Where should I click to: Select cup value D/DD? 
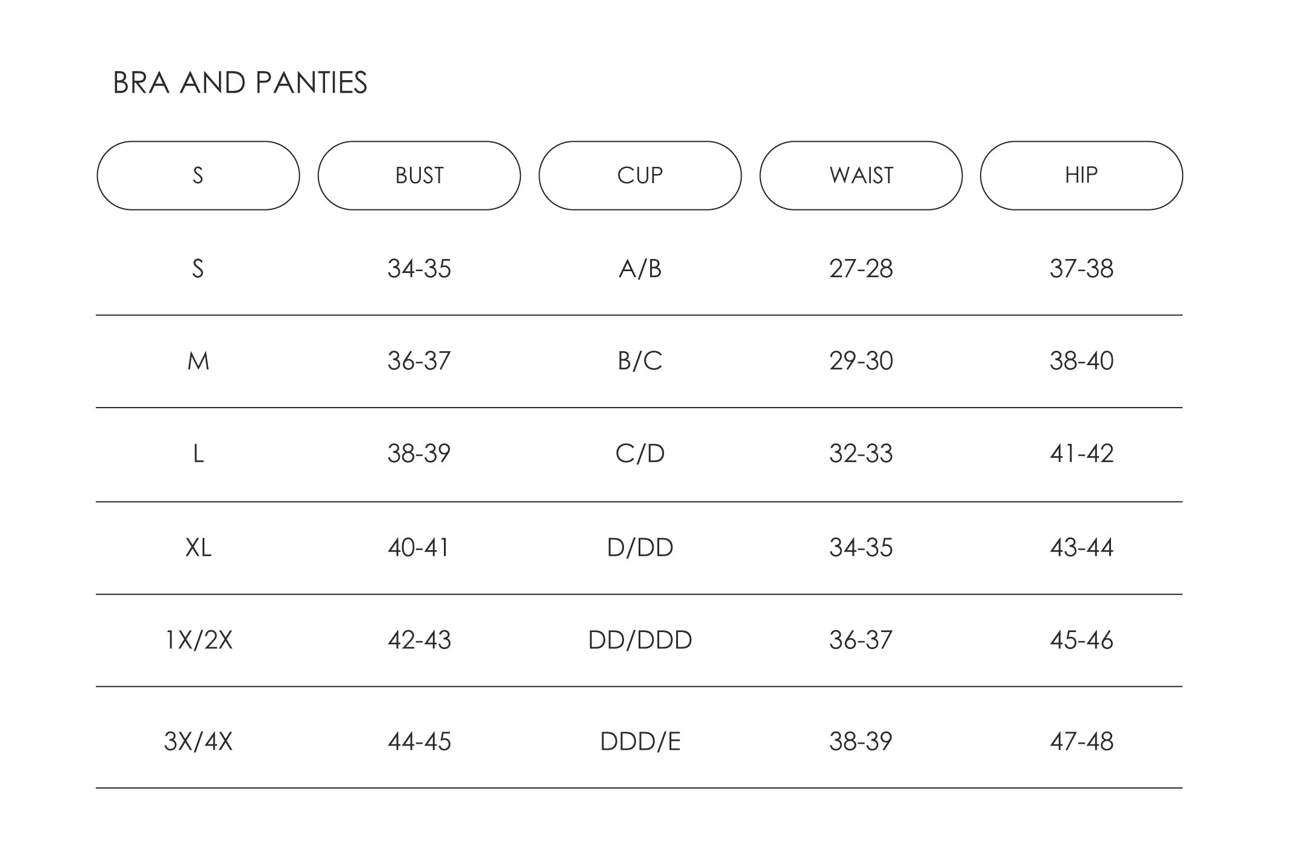640,548
